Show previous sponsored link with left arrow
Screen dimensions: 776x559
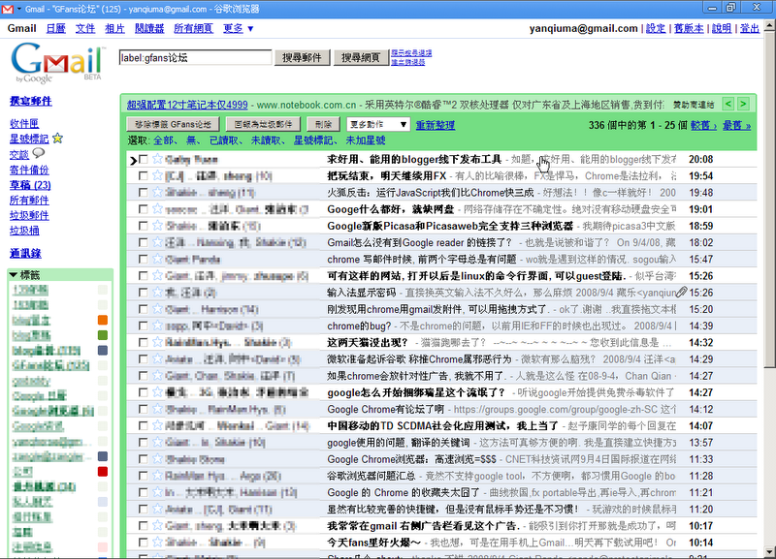point(728,104)
